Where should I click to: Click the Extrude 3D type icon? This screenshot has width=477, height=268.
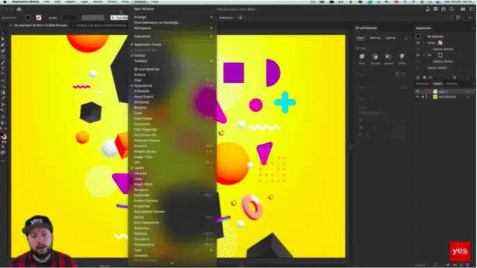(375, 56)
